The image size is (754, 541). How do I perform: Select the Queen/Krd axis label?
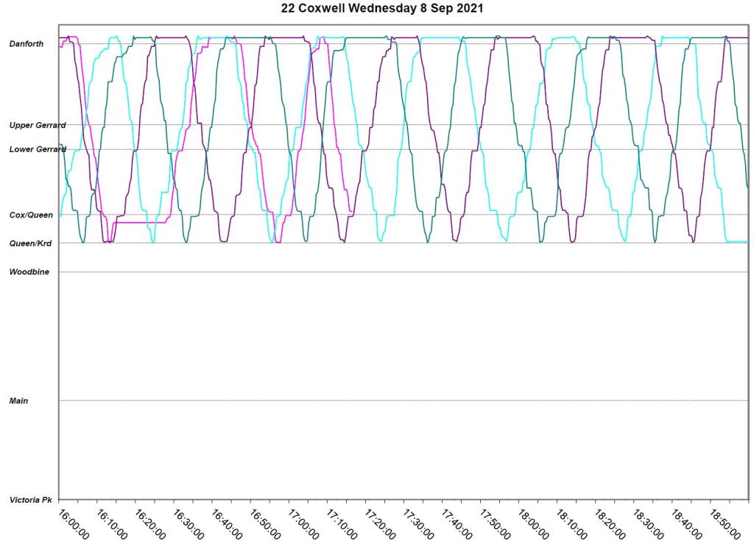point(31,243)
